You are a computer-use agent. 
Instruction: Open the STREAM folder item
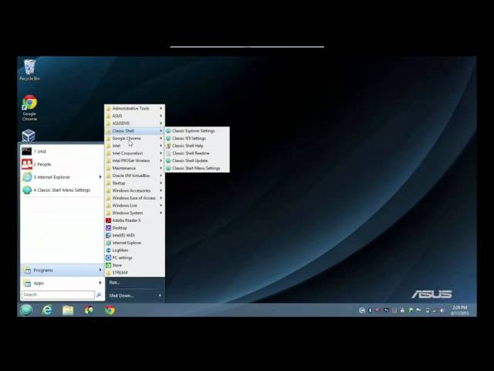[x=134, y=273]
